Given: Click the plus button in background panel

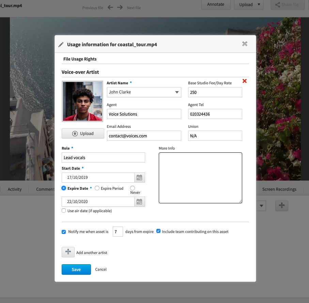Looking at the screenshot, I should pos(282,206).
